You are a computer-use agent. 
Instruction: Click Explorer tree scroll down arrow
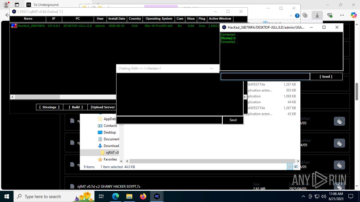click(x=121, y=161)
